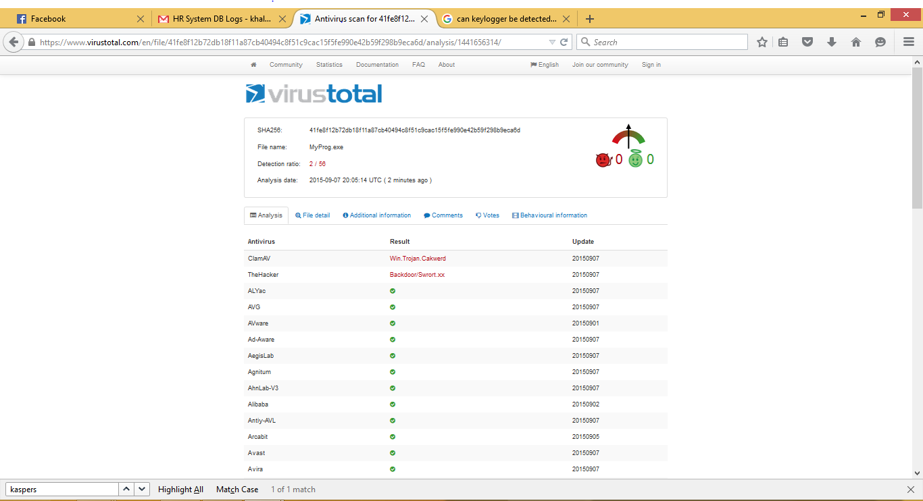This screenshot has width=923, height=501.
Task: Open About link in navbar
Action: pos(447,65)
